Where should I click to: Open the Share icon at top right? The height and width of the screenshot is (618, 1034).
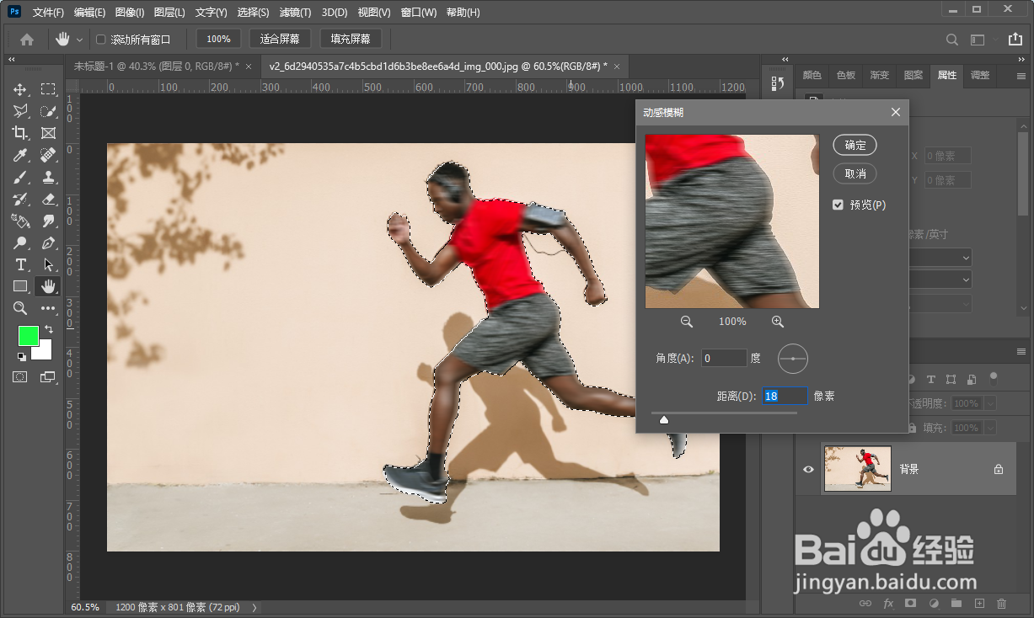click(1015, 39)
